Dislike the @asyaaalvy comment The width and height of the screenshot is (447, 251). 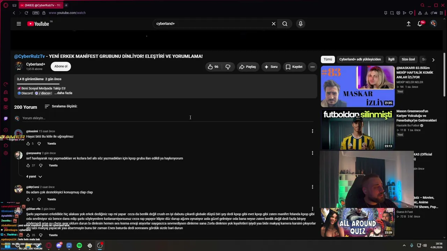coord(41,166)
